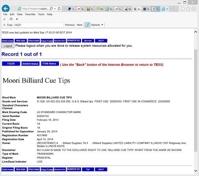Screen dimensions: 199x176
Task: Close the current tab with X
Action: click(x=167, y=9)
